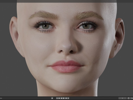
Task: Jump to the previous keyframe
Action: pyautogui.click(x=59, y=98)
